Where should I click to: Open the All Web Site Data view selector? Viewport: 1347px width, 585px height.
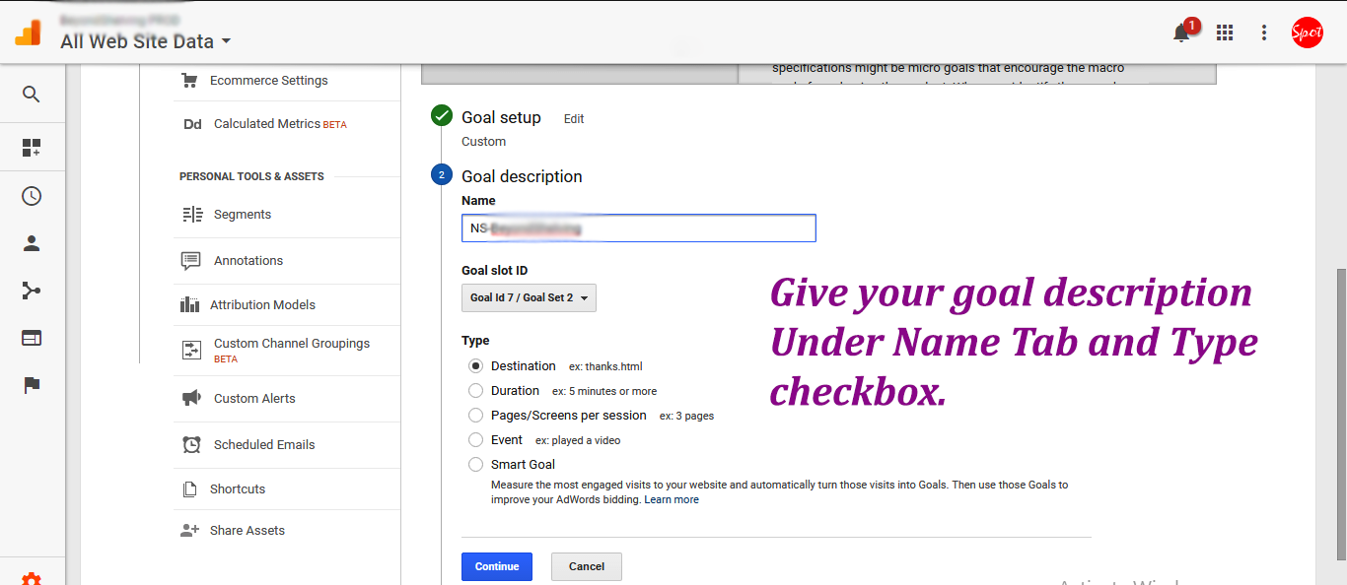pos(145,41)
